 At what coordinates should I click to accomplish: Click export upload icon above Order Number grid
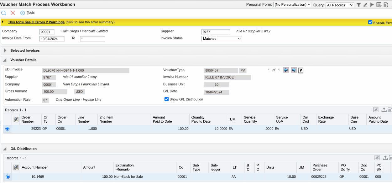coord(384,110)
